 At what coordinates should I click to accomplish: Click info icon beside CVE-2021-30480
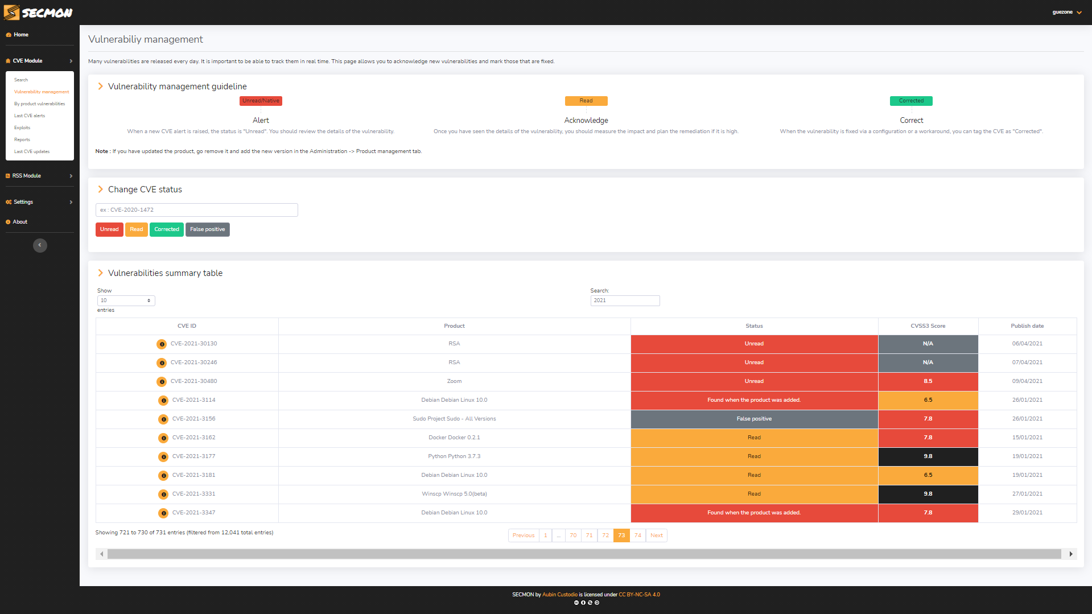click(162, 382)
